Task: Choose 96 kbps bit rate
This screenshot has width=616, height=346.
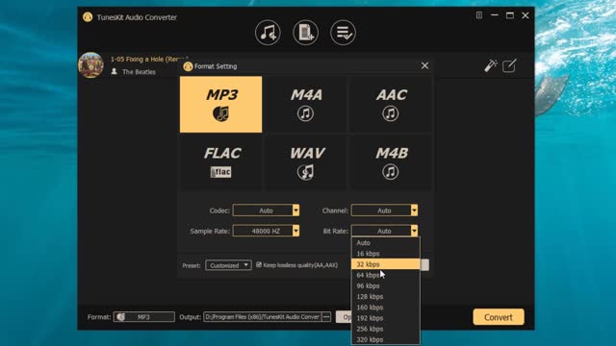Action: [x=385, y=285]
